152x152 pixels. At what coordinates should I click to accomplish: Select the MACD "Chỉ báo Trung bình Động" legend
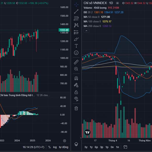tap(17, 95)
